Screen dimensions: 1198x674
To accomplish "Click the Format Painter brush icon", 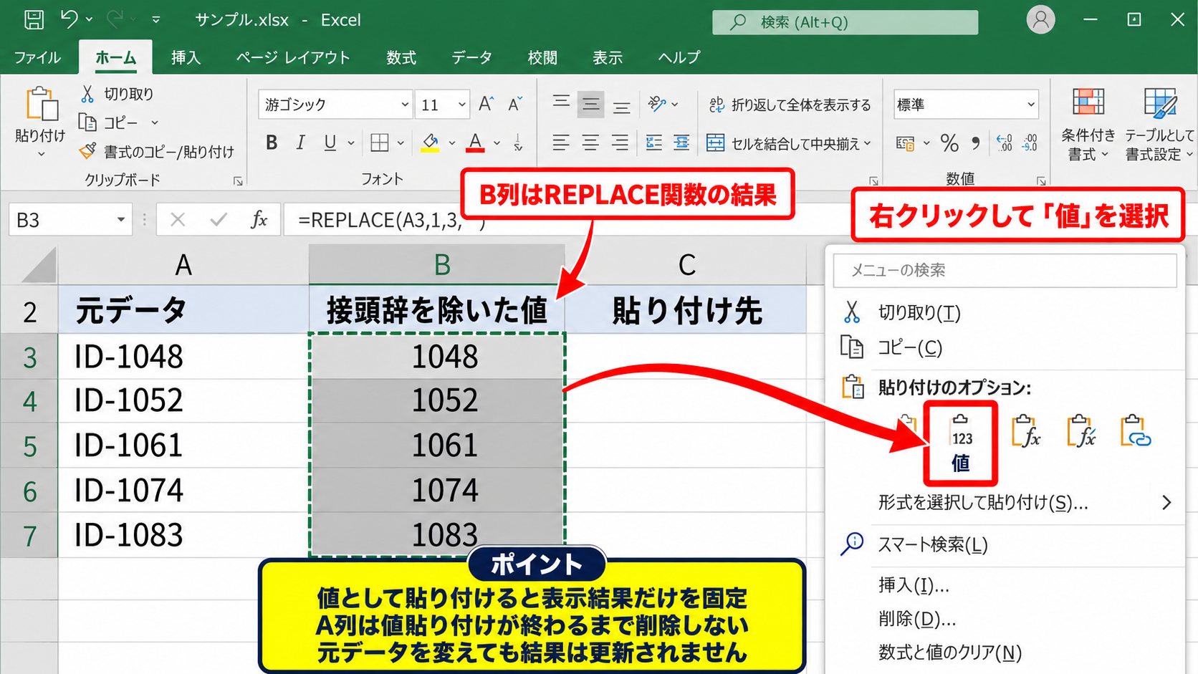I will coord(87,151).
